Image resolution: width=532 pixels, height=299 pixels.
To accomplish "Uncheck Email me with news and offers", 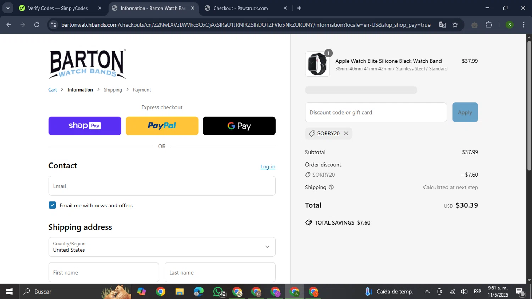I will coord(52,205).
